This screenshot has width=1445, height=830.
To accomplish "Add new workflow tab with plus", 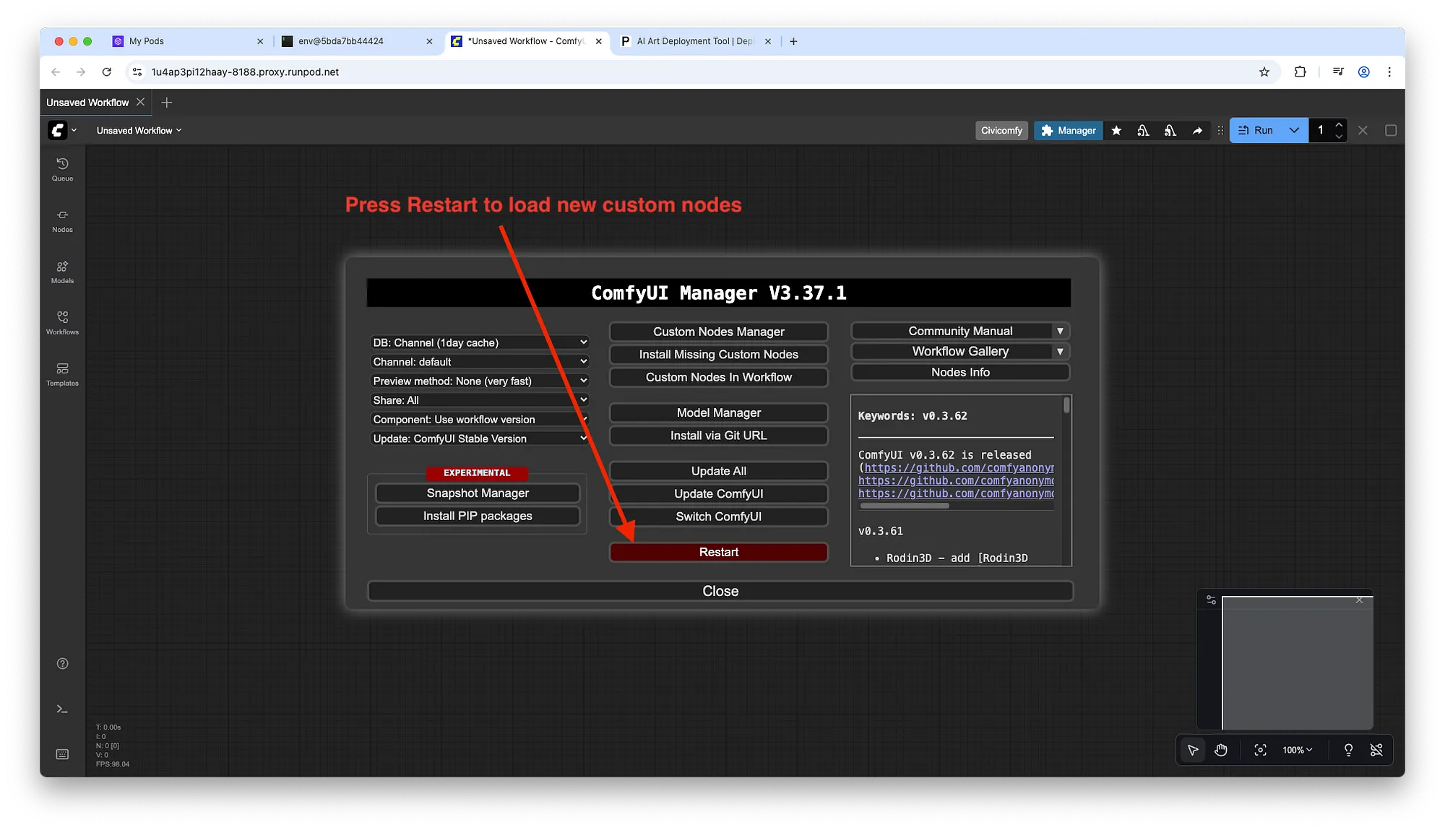I will click(167, 103).
